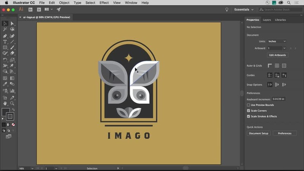Enable Use Preview Bounds checkbox

click(x=249, y=105)
